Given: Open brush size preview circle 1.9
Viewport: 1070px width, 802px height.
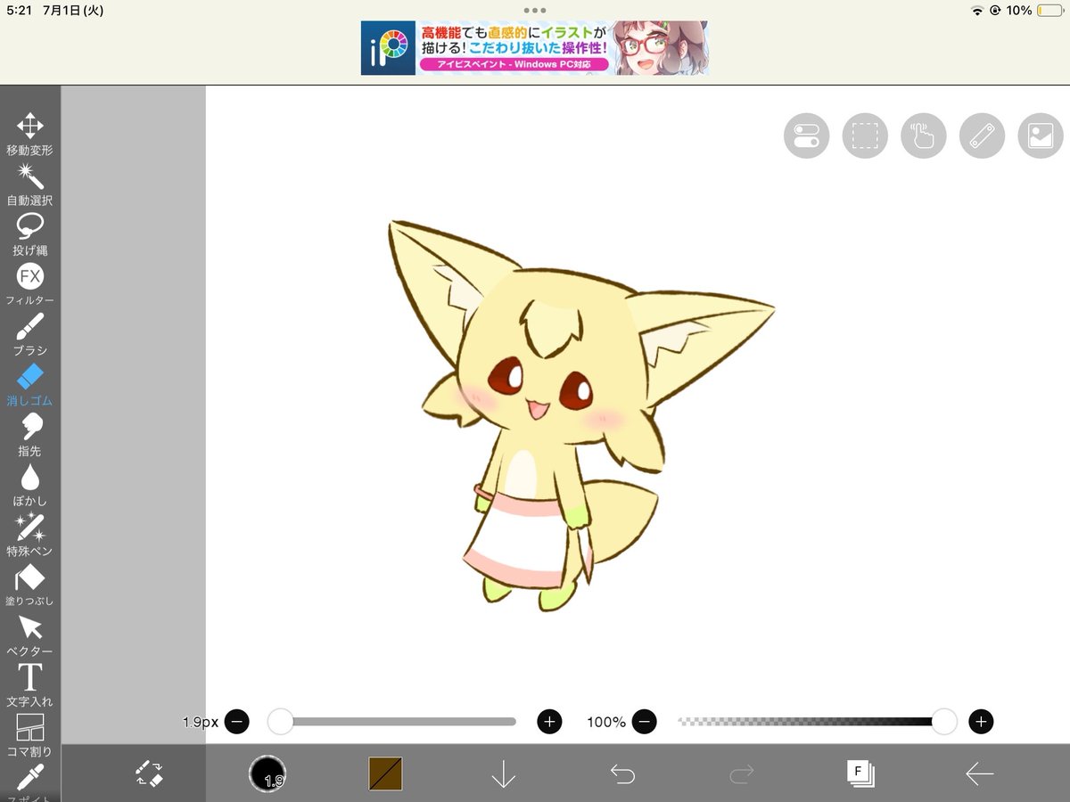Looking at the screenshot, I should coord(267,773).
